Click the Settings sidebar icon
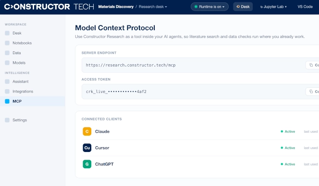 coord(7,120)
